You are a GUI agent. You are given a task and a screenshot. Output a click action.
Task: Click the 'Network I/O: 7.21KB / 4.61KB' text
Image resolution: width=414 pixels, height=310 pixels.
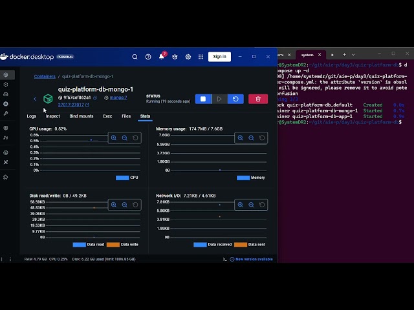(186, 196)
